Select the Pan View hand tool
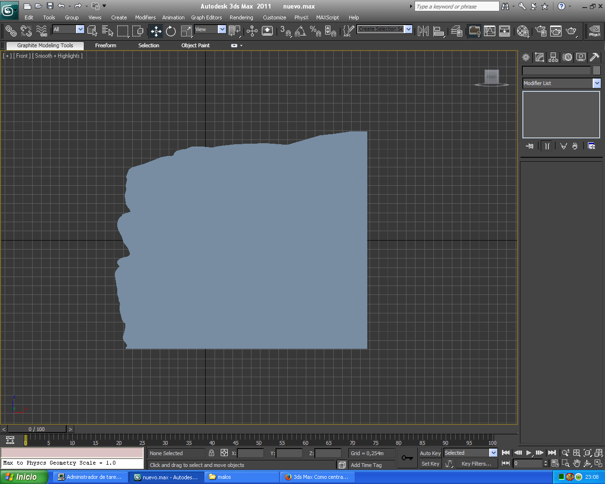Image resolution: width=605 pixels, height=484 pixels. pos(577,464)
